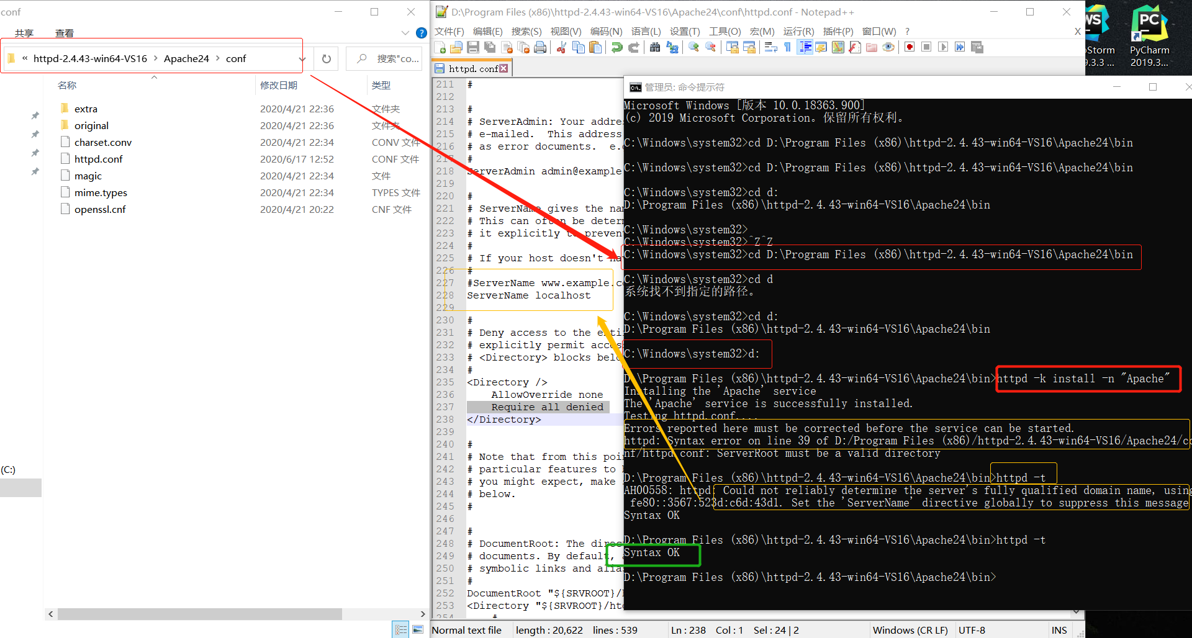The width and height of the screenshot is (1192, 638).
Task: Open the 共享 tab in Explorer
Action: (24, 33)
